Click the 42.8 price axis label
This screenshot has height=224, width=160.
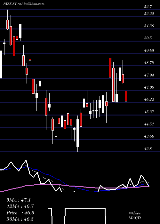pos(148,148)
